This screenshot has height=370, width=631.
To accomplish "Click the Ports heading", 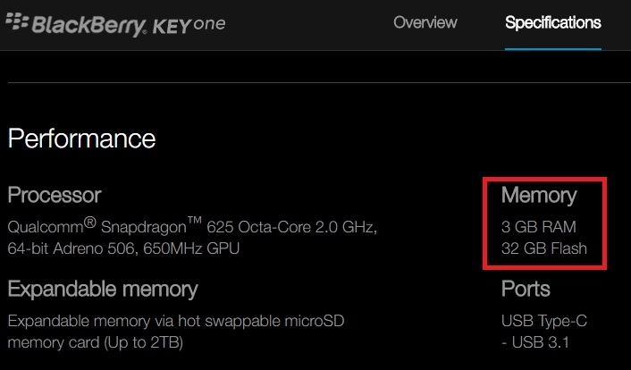I will pos(526,289).
